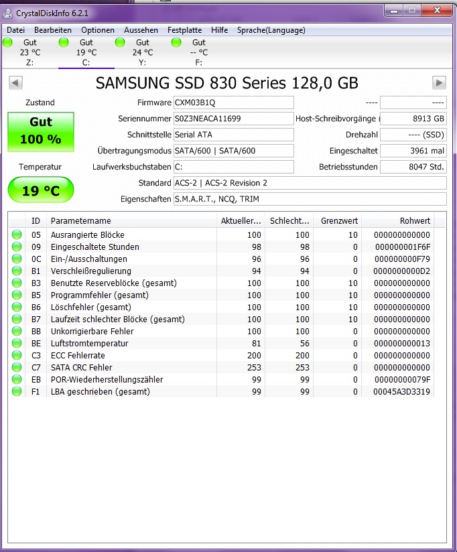457x552 pixels.
Task: Click status orb of Ausrangierte Blöcke row
Action: pos(17,234)
